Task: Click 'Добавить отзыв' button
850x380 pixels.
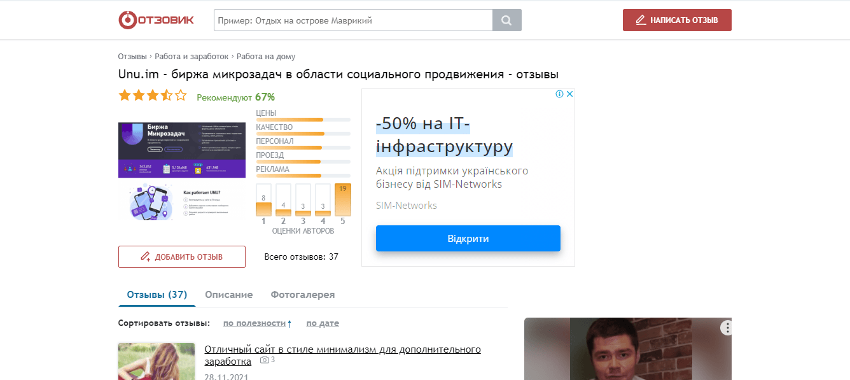Action: tap(181, 257)
